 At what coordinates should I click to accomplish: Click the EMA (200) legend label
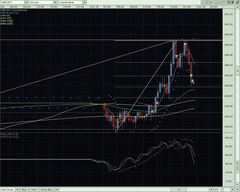pyautogui.click(x=7, y=24)
